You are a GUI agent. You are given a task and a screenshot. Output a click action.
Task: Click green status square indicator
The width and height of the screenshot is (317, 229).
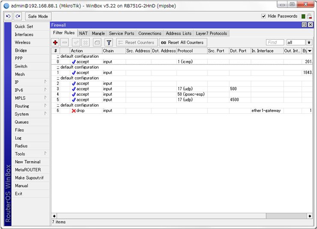click(x=303, y=16)
